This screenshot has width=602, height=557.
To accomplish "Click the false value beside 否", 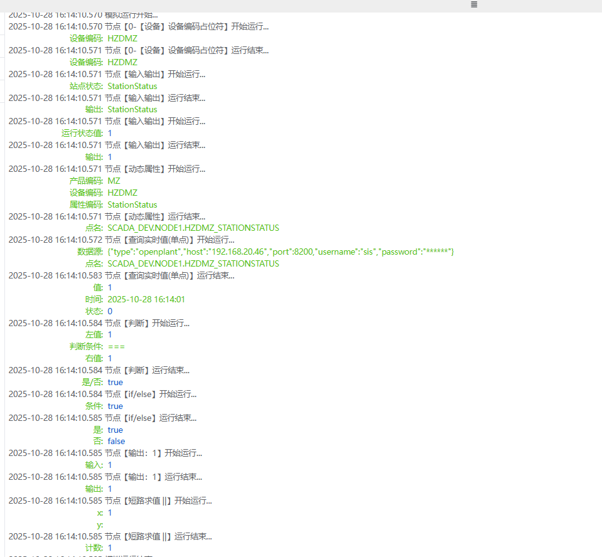I will [x=116, y=441].
